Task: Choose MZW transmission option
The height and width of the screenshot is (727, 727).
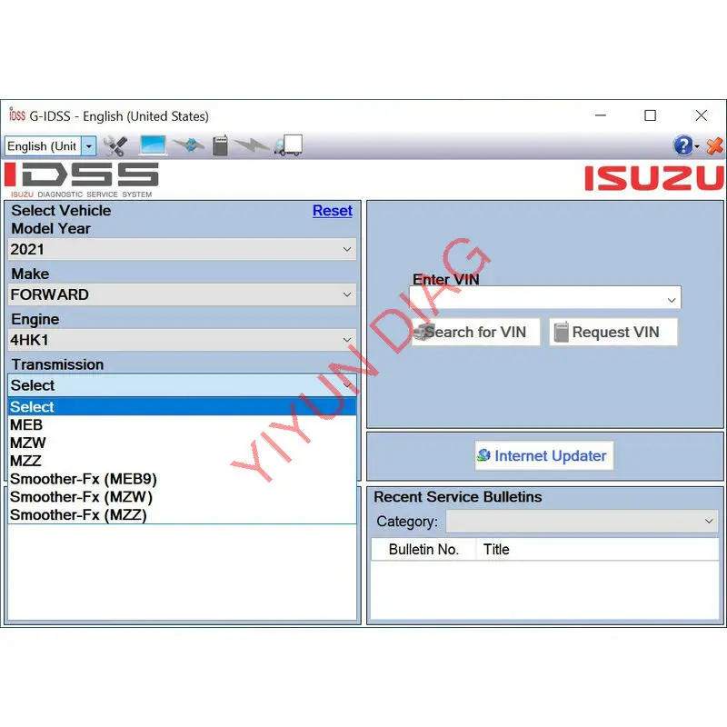Action: 183,443
